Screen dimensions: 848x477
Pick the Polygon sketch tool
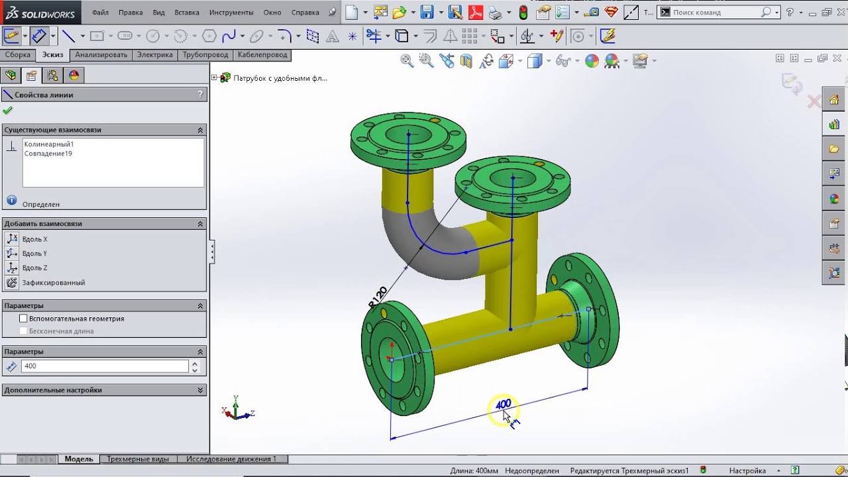209,36
